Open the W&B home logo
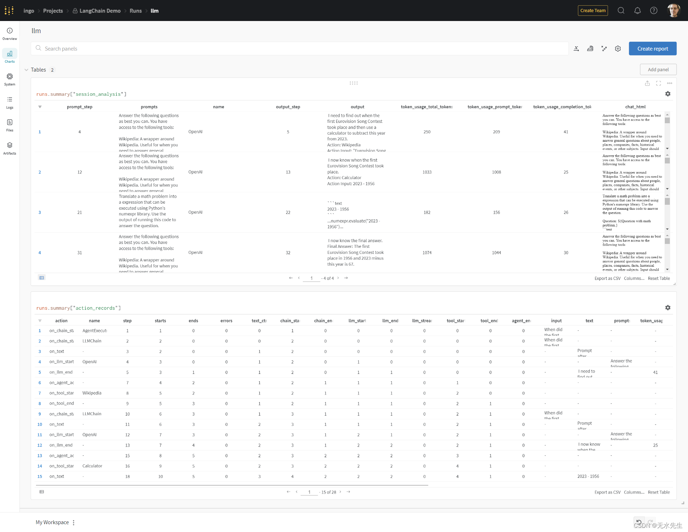The image size is (688, 532). (x=9, y=10)
